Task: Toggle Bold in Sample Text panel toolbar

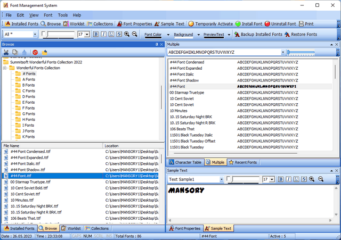Action: pos(281,179)
